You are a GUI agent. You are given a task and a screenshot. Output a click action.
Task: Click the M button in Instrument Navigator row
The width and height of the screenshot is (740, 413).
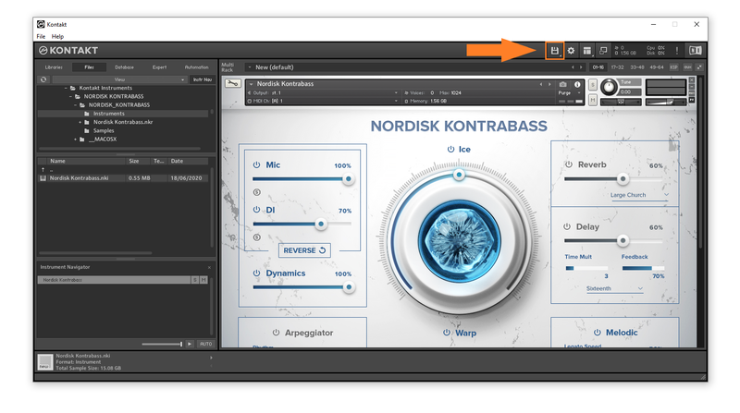click(x=203, y=280)
